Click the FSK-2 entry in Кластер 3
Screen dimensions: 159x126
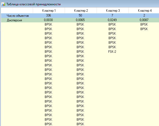pyautogui.click(x=112, y=52)
